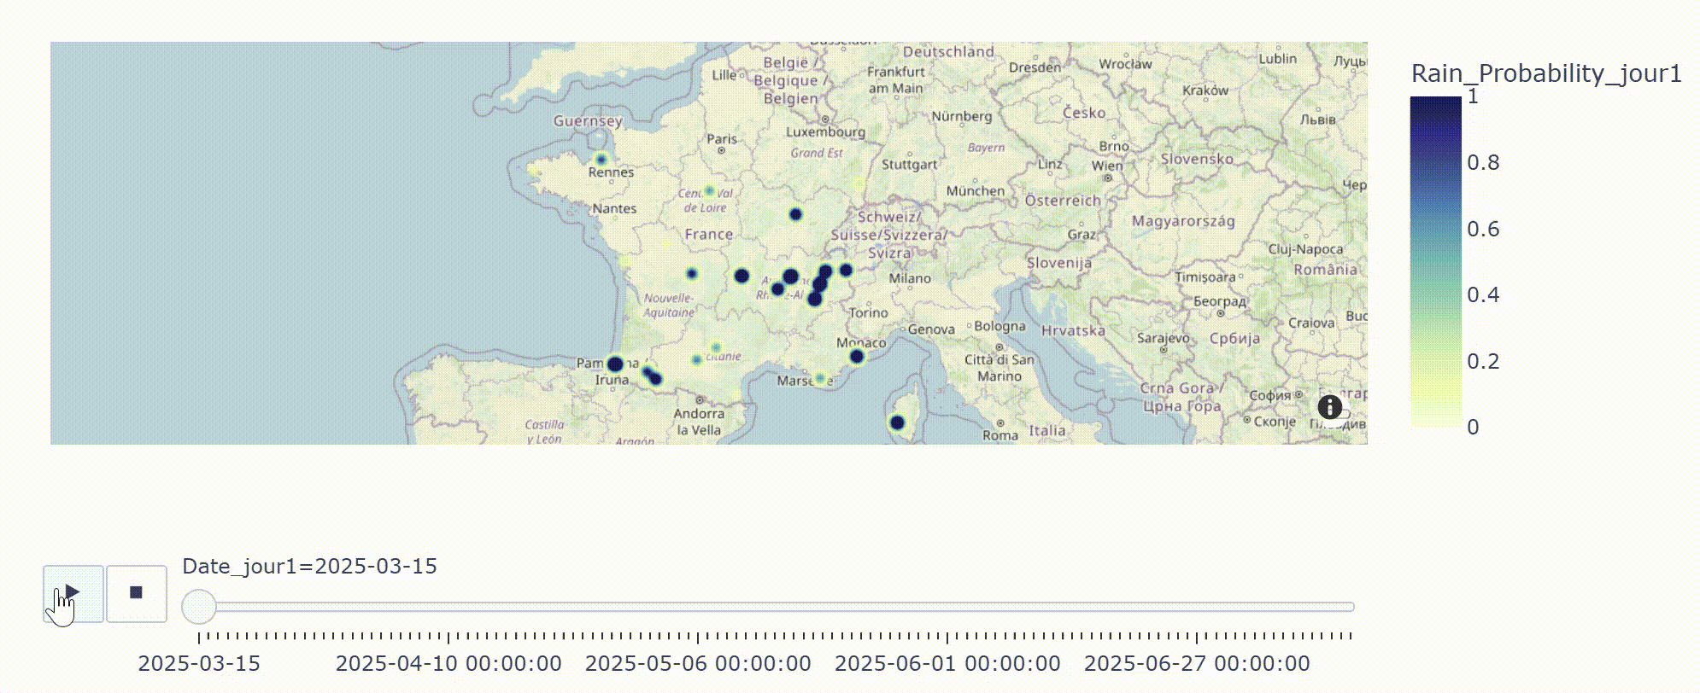Click the Rain_Probability_jour1 colorbar title

coord(1545,74)
